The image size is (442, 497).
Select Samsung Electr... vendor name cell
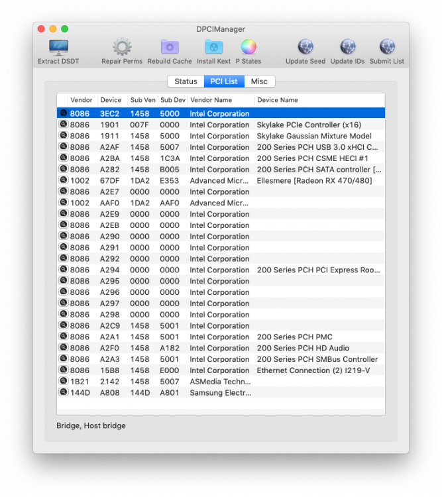pyautogui.click(x=221, y=393)
